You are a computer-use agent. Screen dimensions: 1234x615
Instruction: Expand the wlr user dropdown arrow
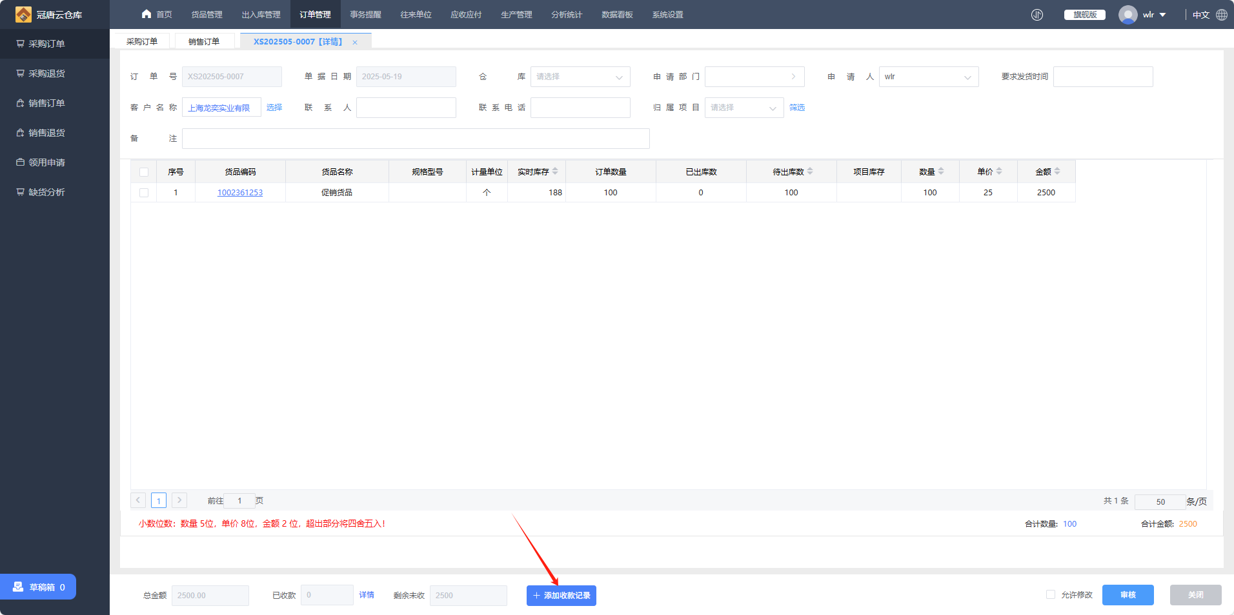pyautogui.click(x=1163, y=15)
